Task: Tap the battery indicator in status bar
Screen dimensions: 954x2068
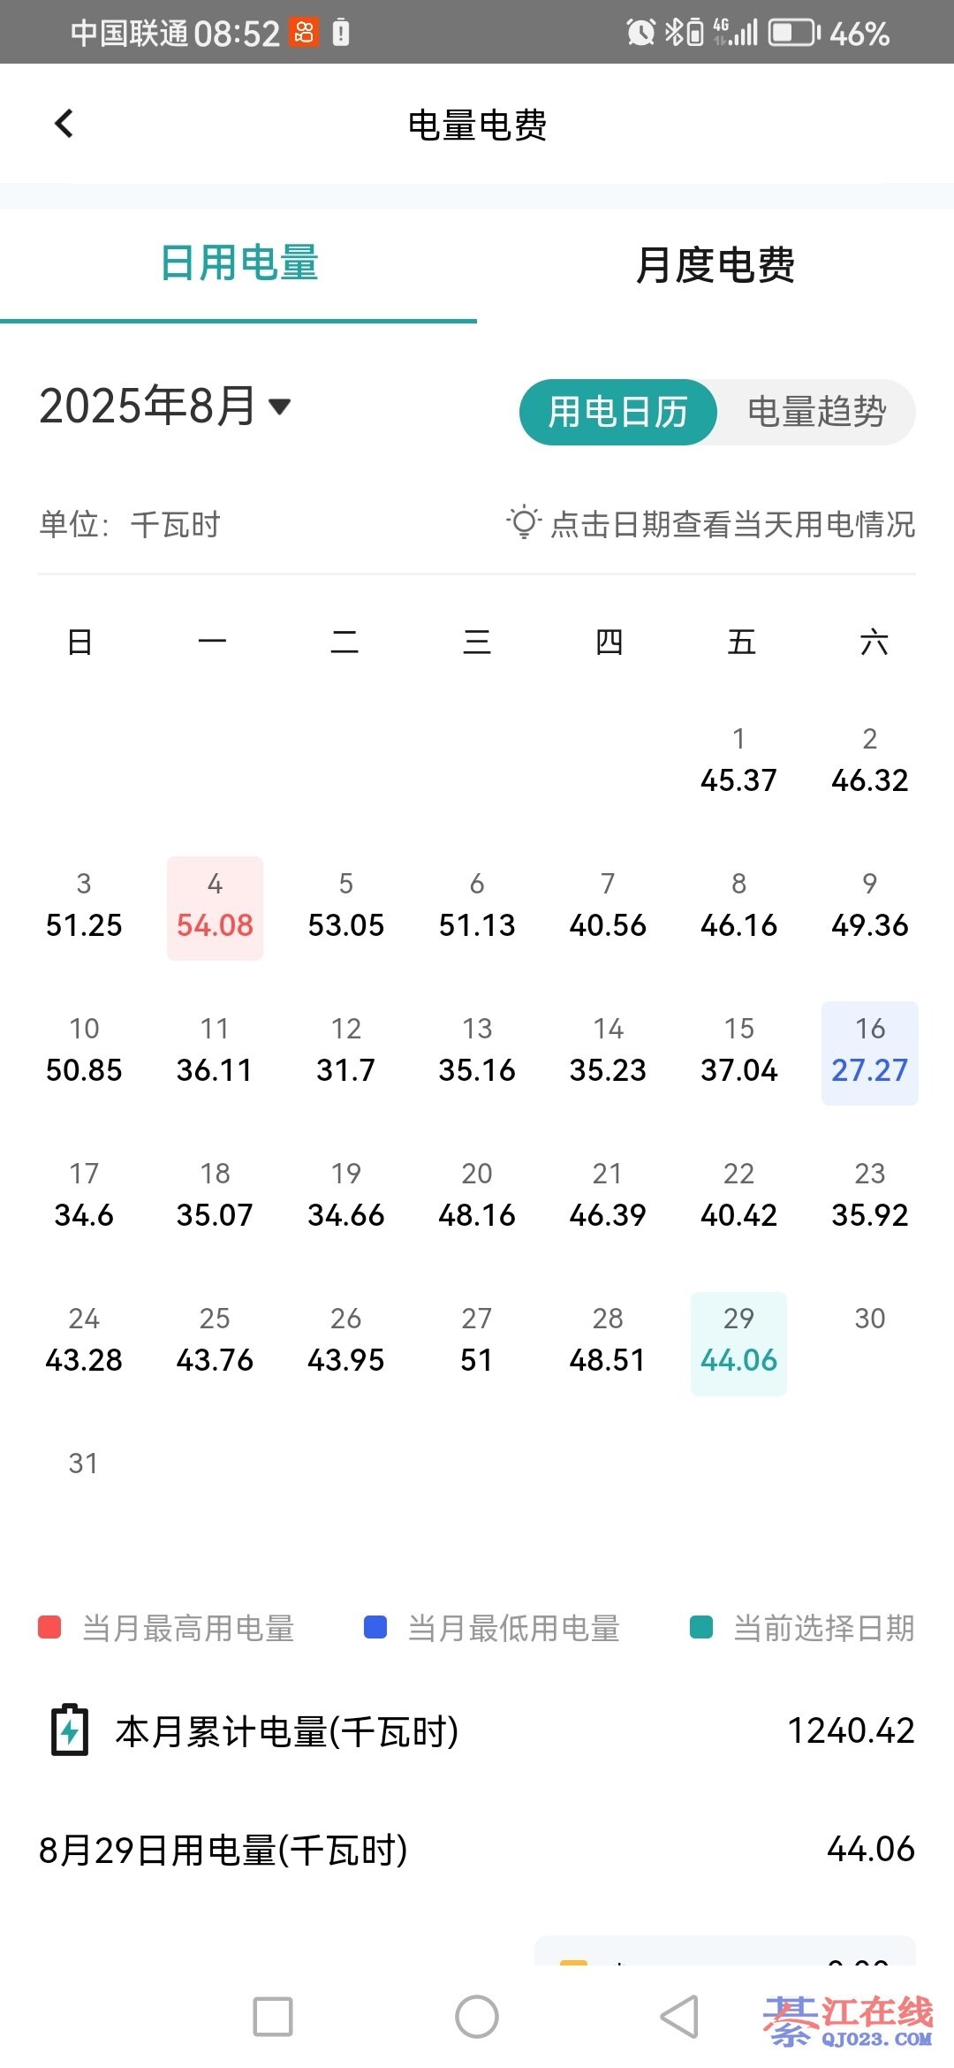Action: 794,33
